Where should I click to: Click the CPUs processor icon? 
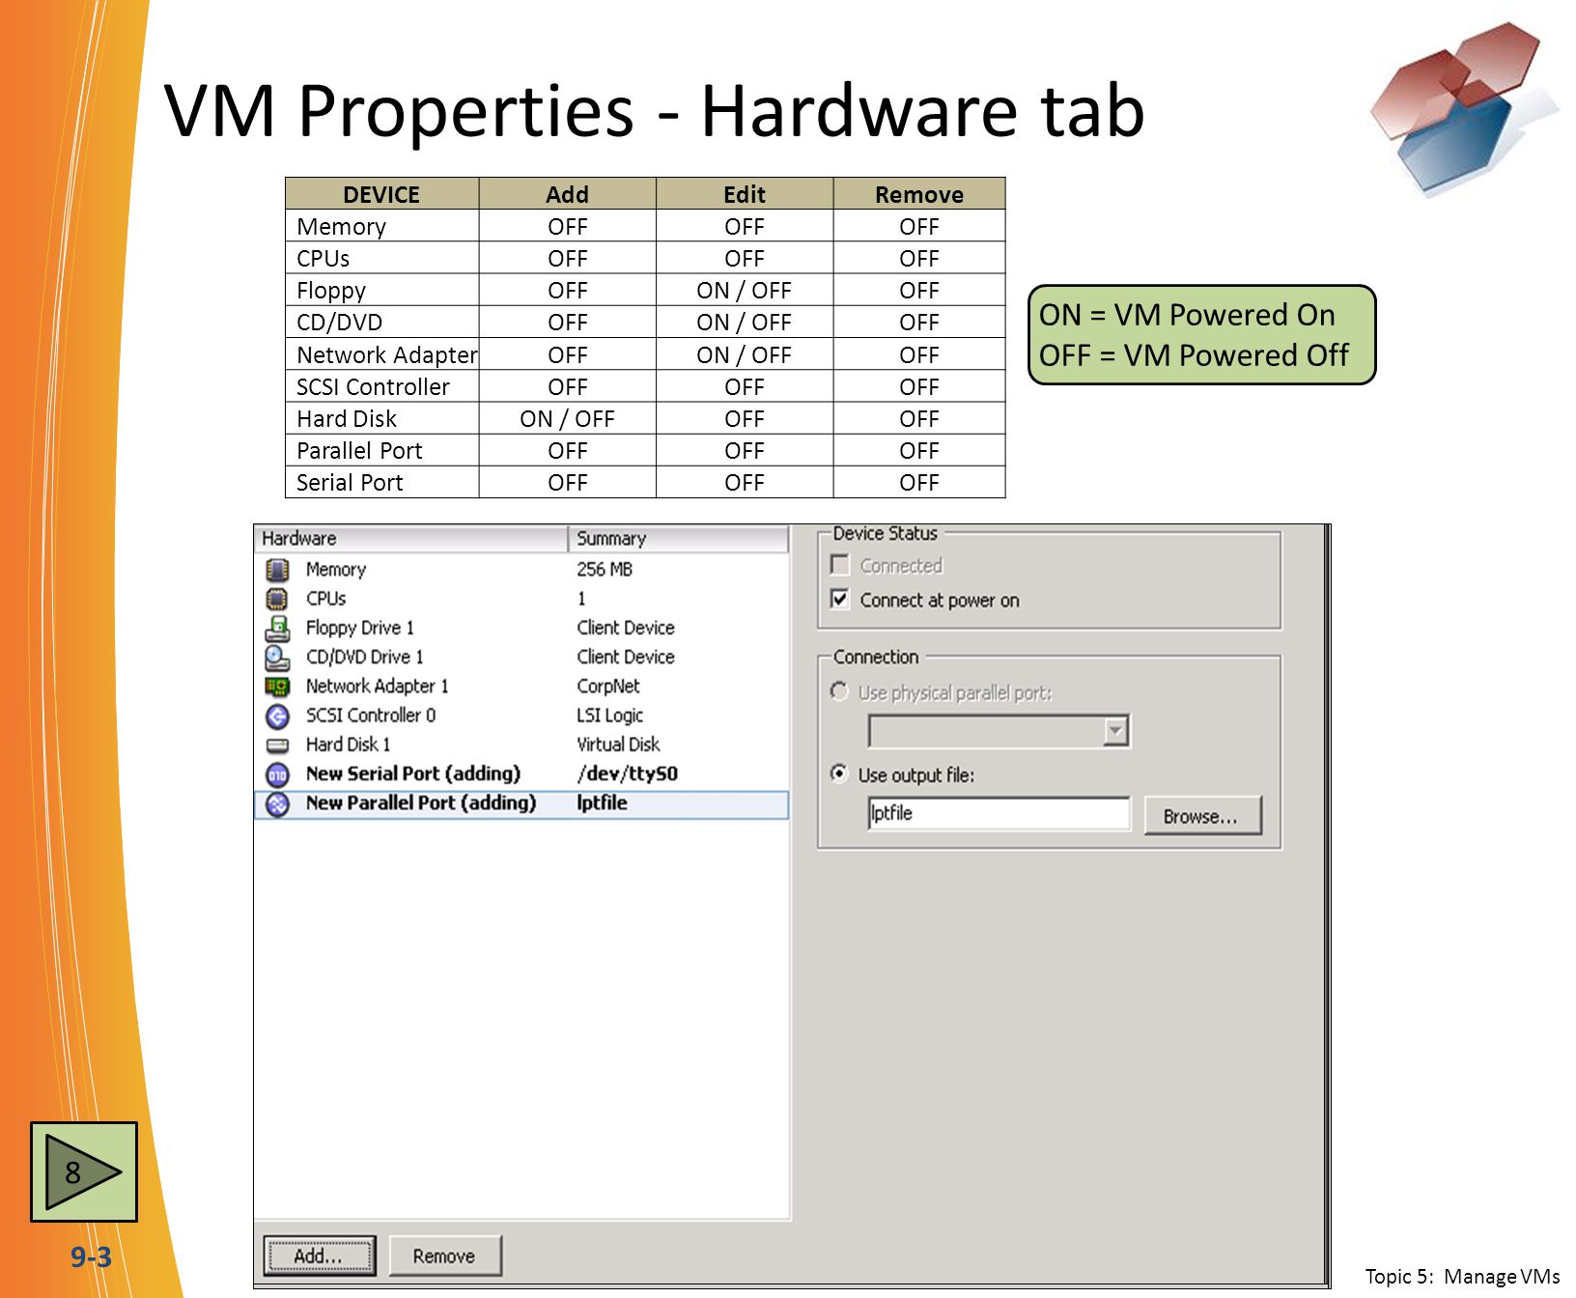coord(277,599)
